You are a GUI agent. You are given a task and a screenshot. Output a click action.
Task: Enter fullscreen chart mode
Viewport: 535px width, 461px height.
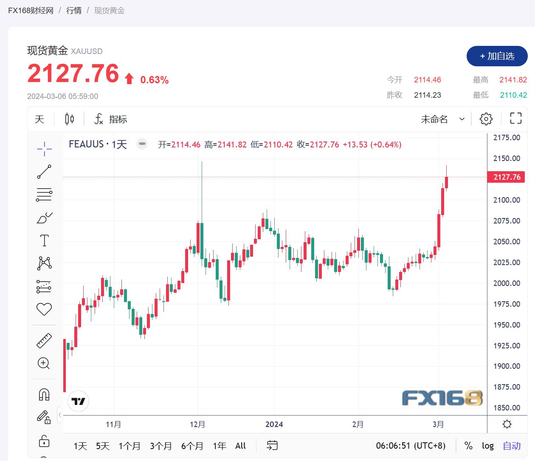coord(515,119)
